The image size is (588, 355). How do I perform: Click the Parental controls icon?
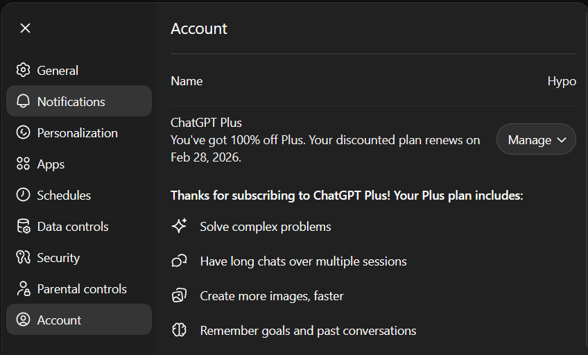coord(24,288)
